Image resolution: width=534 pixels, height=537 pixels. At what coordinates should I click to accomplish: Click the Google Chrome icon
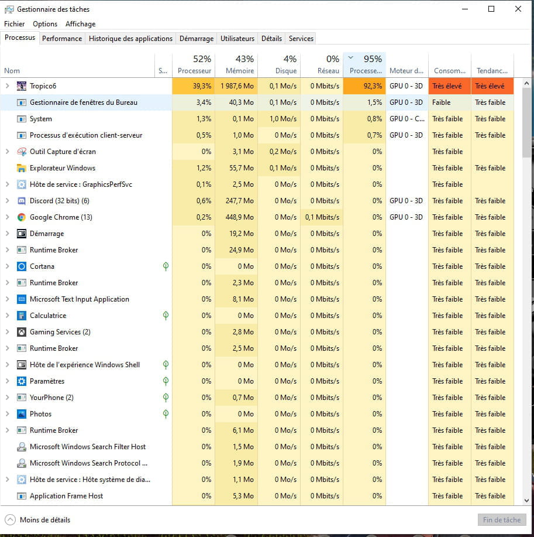22,217
